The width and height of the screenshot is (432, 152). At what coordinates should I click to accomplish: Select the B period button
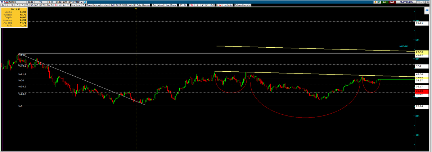3,5
